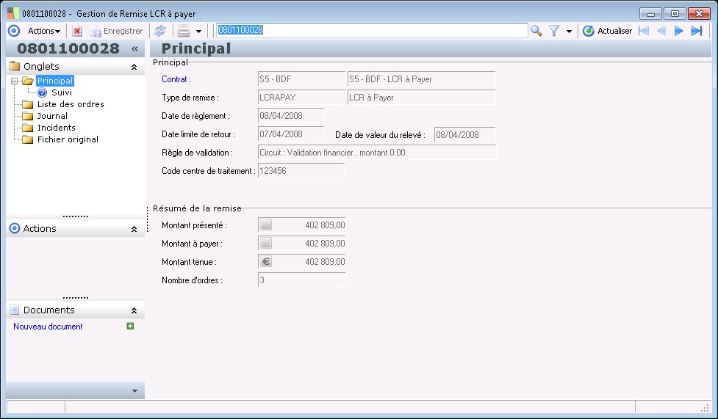The image size is (718, 419).
Task: Click the Contrat link label
Action: point(176,79)
